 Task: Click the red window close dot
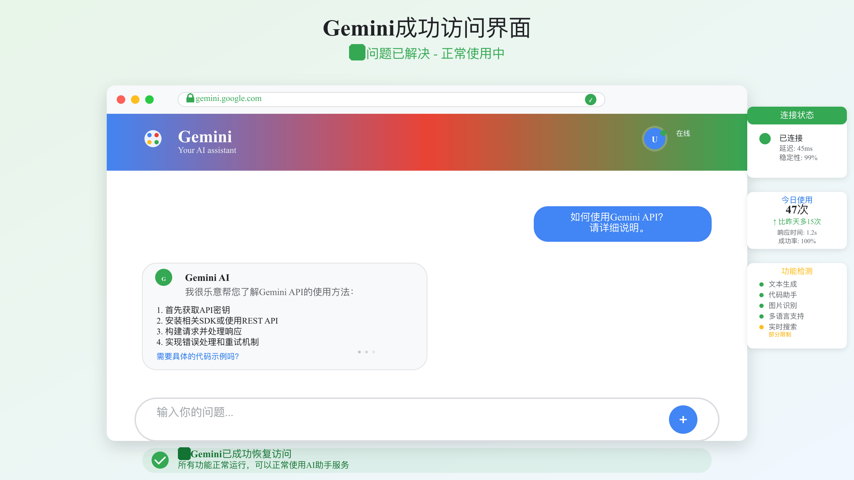tap(121, 100)
